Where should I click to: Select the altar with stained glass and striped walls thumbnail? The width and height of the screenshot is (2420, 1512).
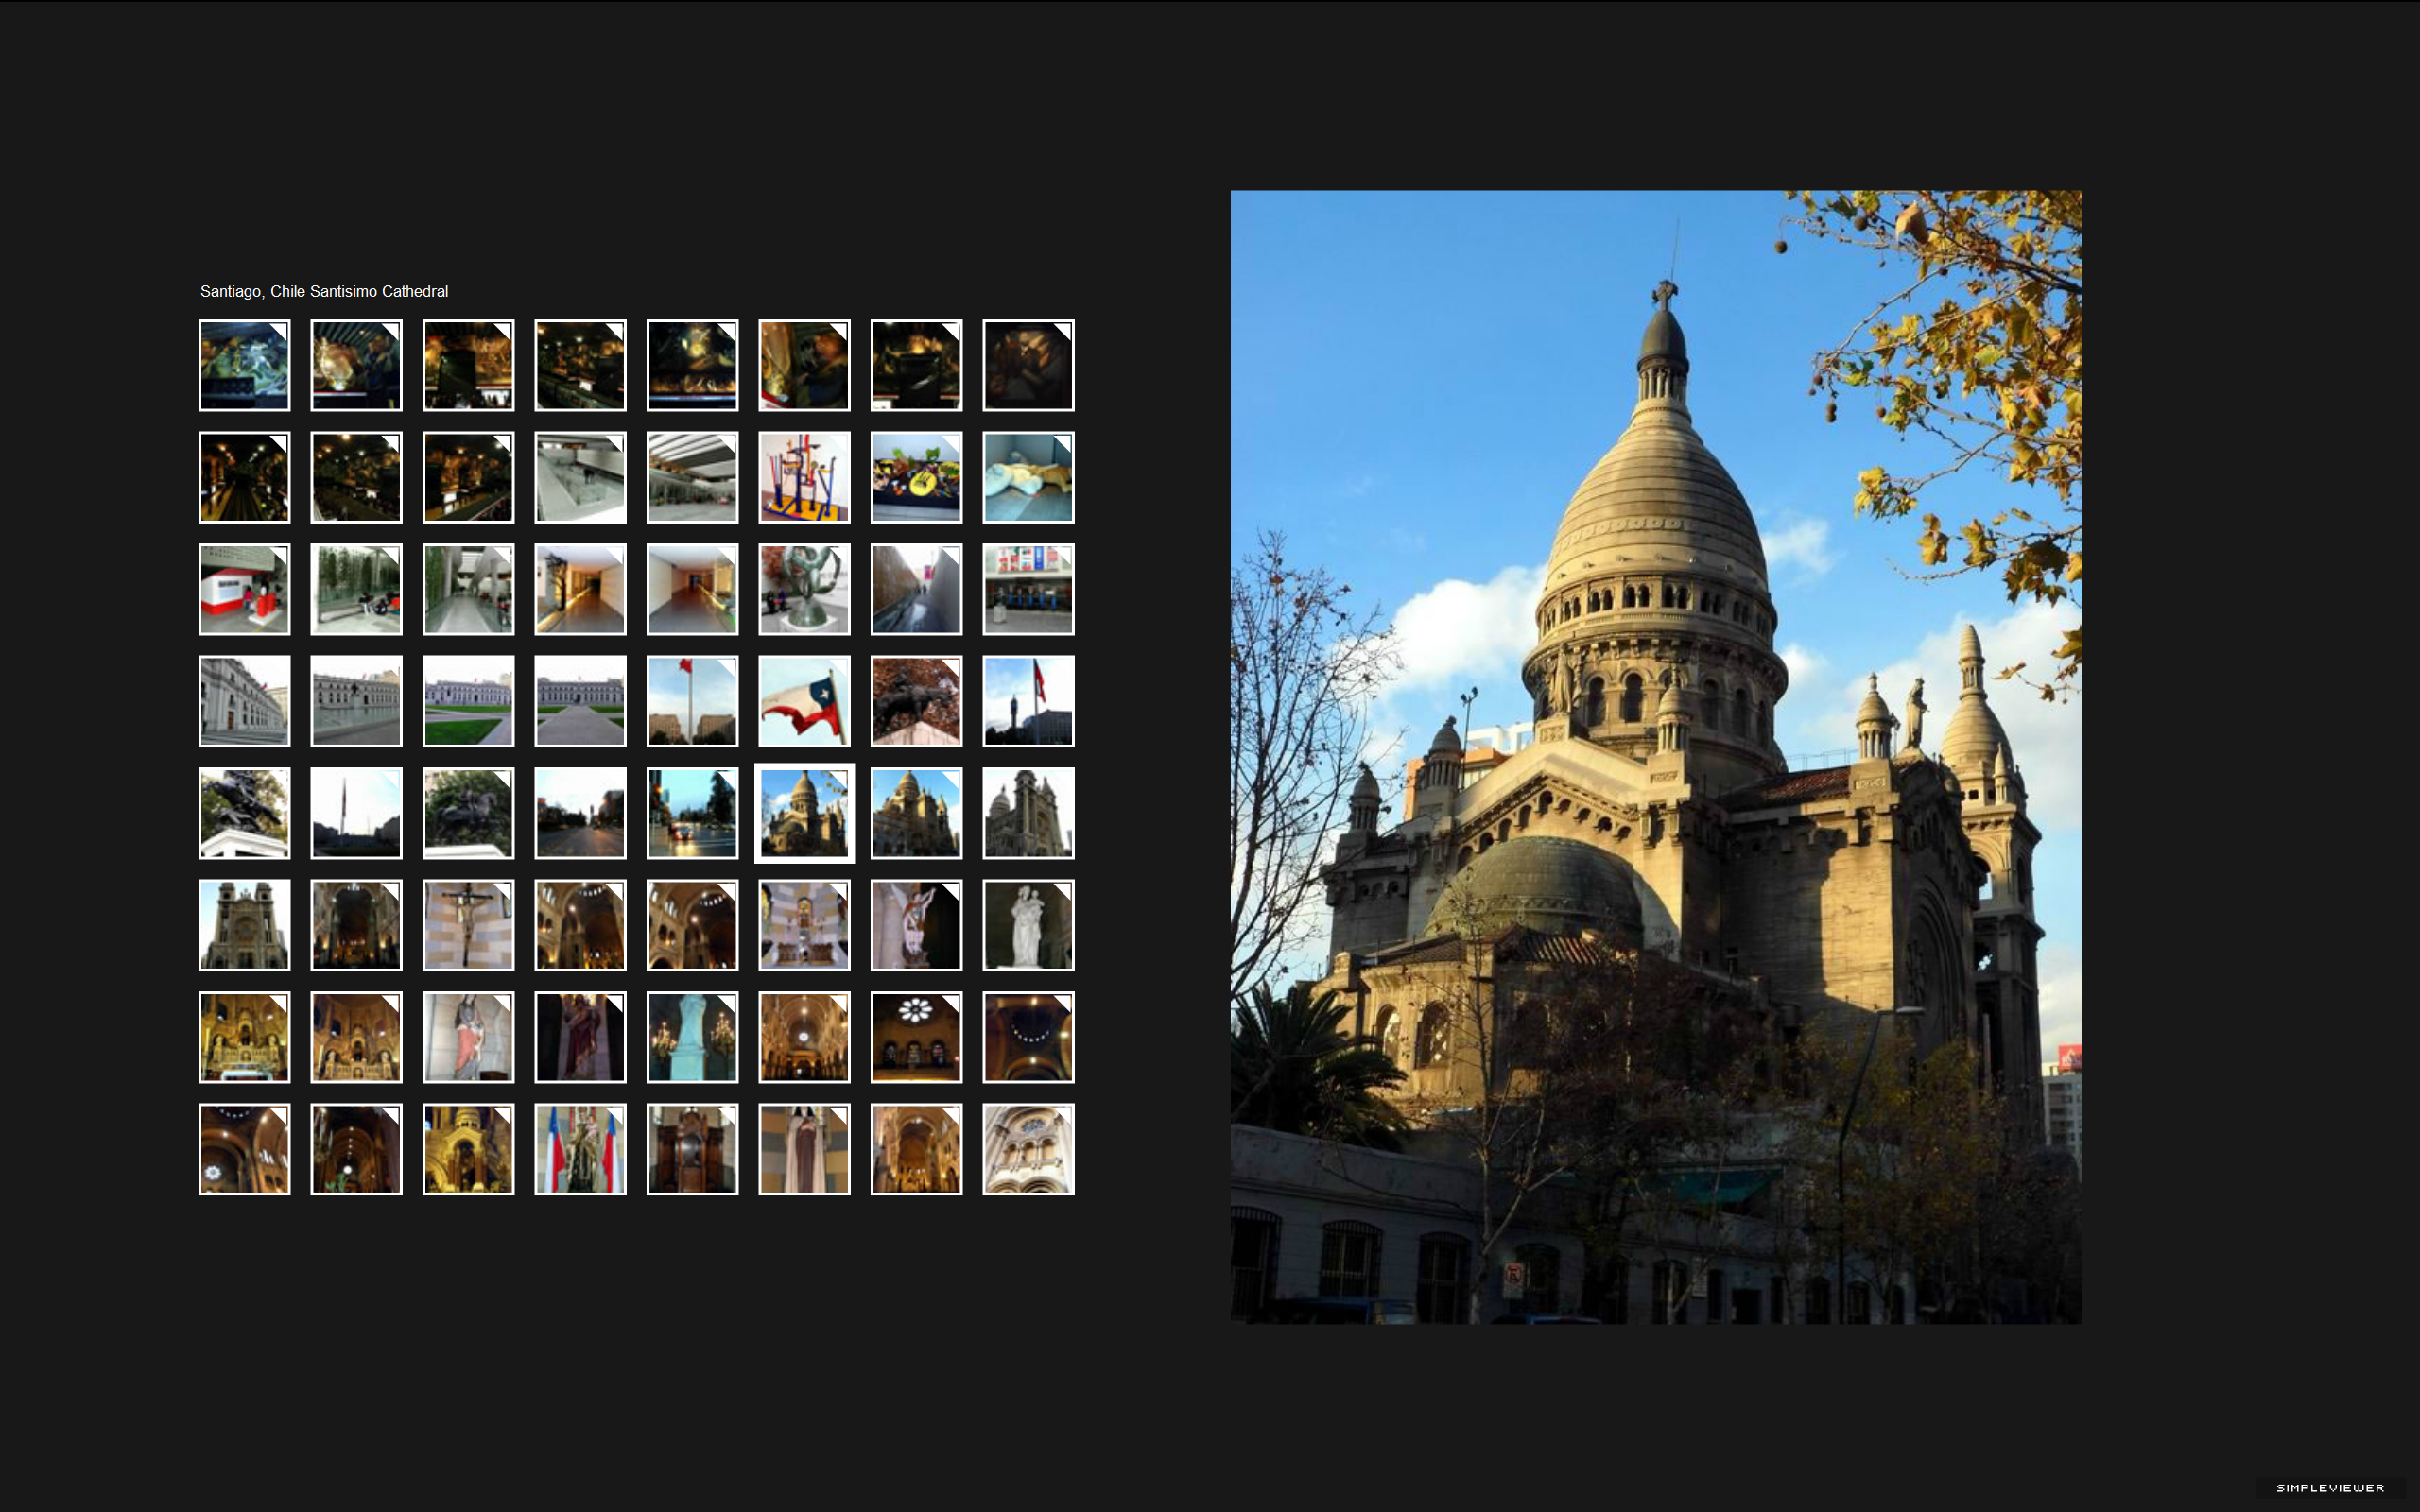(x=804, y=925)
